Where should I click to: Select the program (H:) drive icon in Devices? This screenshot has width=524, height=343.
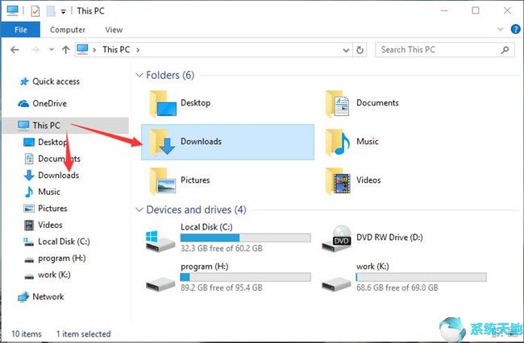tap(160, 283)
